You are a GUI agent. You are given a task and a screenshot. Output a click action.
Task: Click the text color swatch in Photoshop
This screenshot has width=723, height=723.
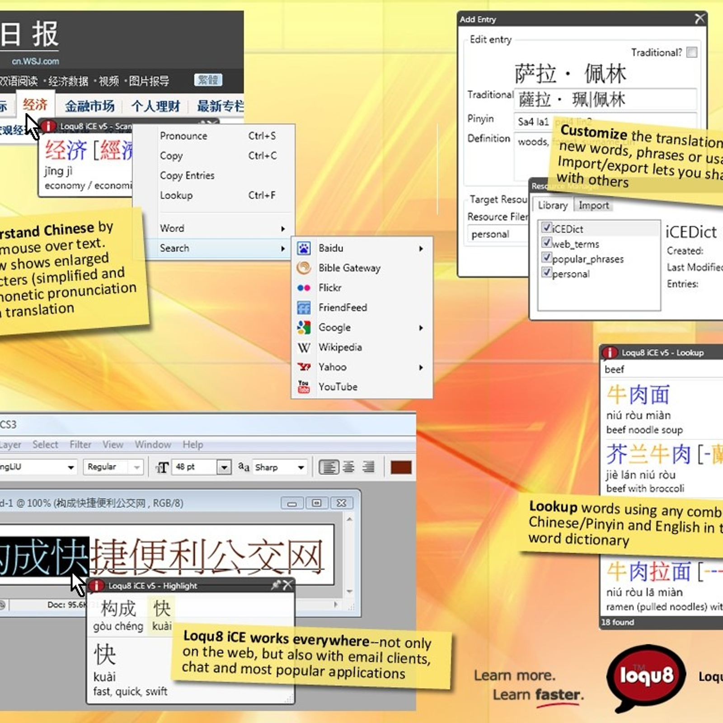pos(401,467)
